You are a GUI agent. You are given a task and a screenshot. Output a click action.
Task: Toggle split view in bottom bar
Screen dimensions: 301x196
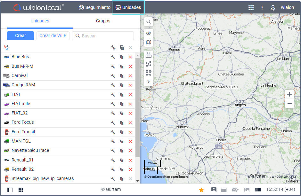pyautogui.click(x=258, y=190)
